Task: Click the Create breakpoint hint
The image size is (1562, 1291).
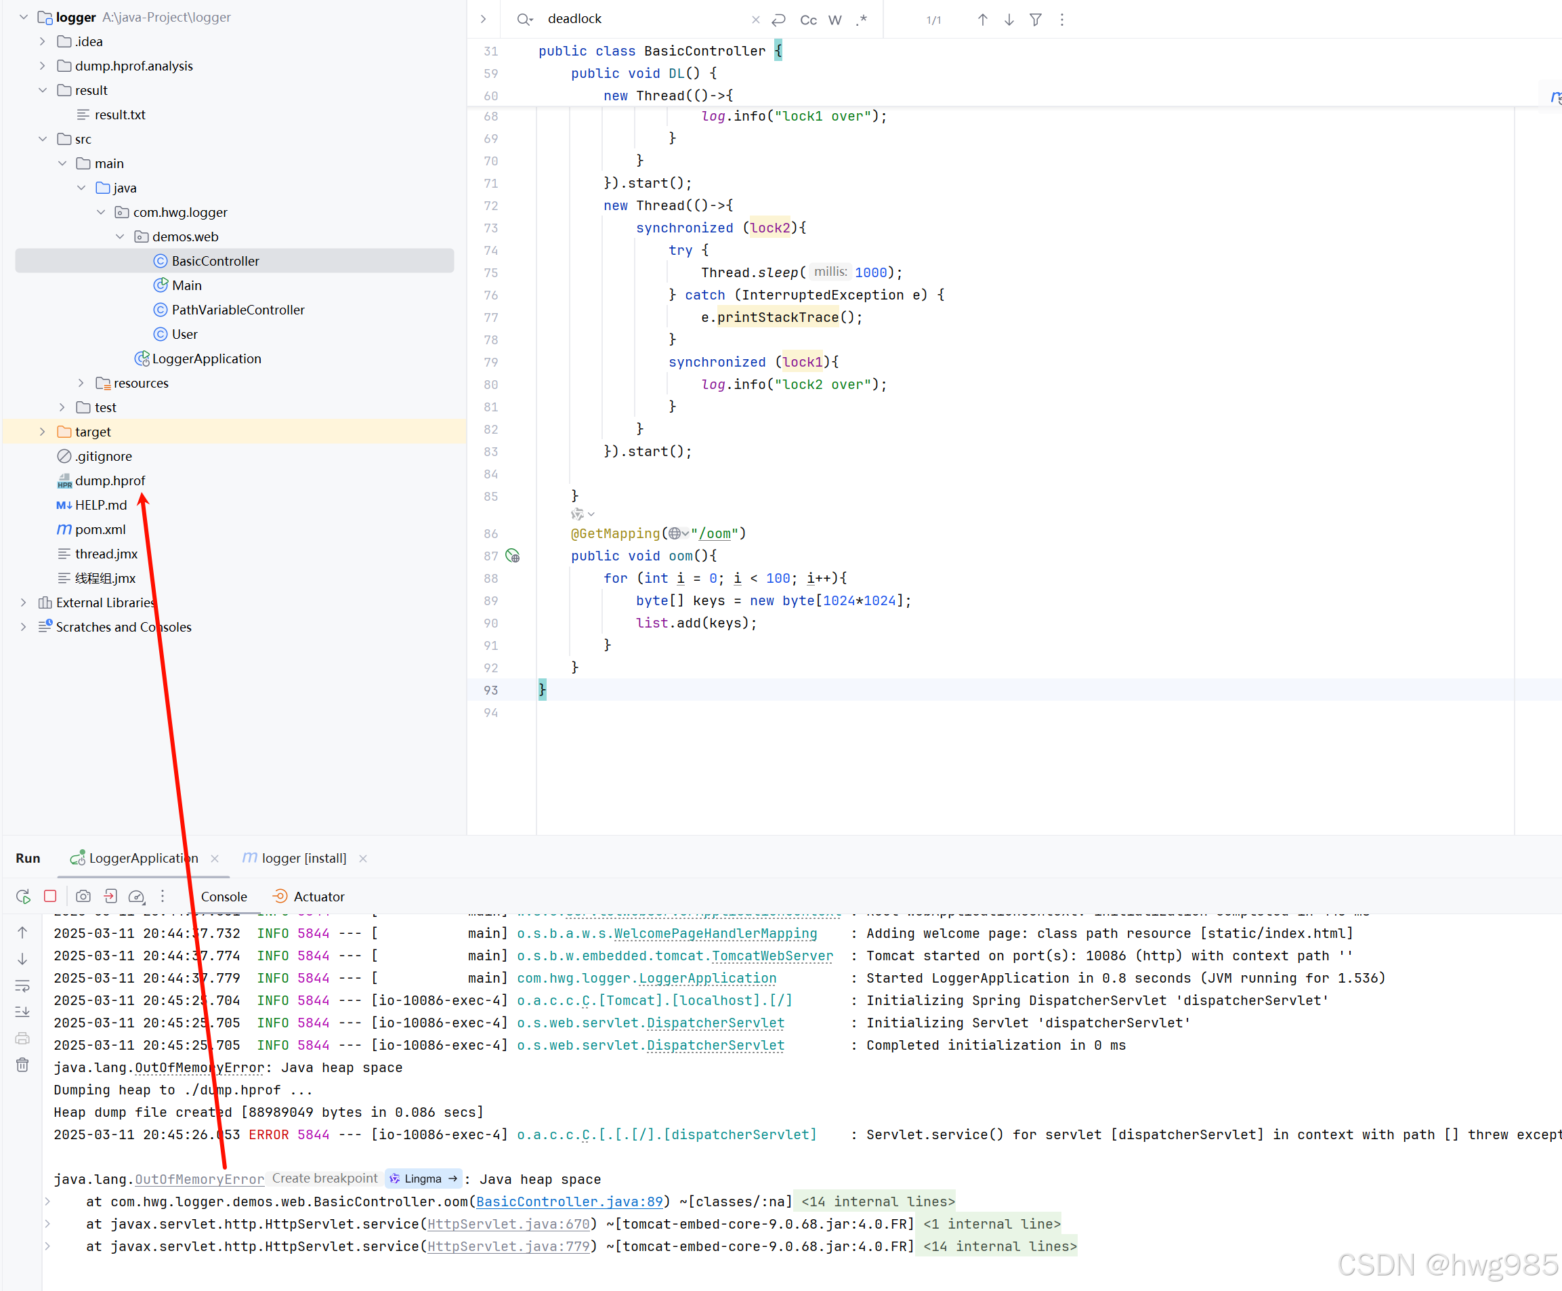Action: 324,1179
